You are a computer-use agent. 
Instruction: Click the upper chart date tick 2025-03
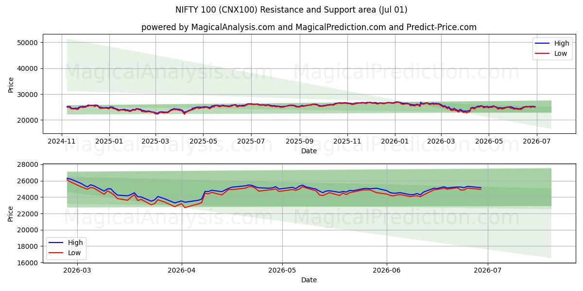(155, 141)
